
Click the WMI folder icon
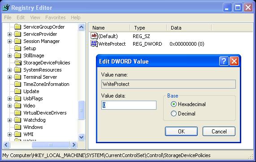coord(17,134)
